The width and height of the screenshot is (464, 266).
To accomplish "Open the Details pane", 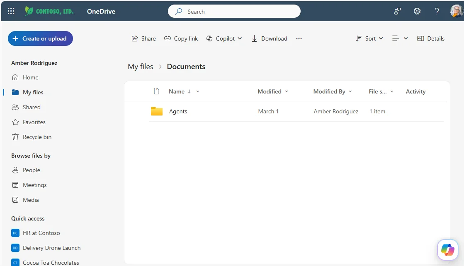I will point(430,38).
